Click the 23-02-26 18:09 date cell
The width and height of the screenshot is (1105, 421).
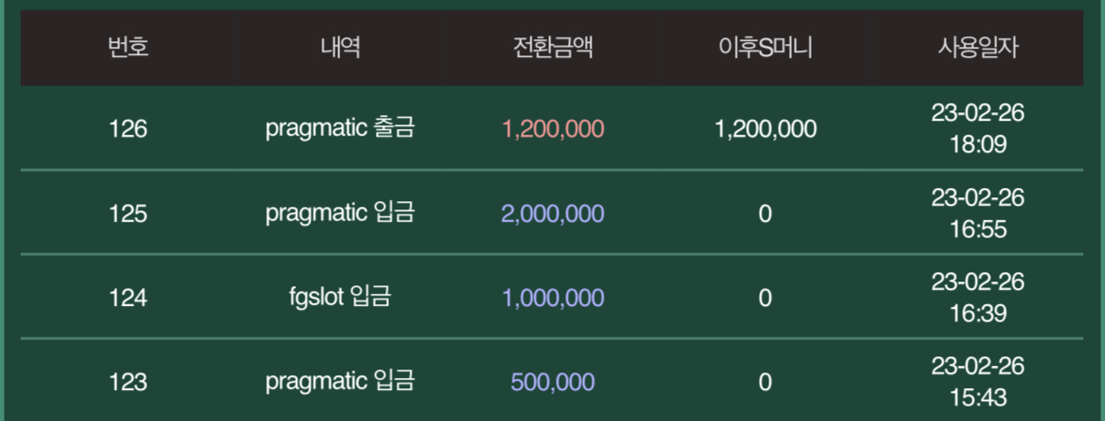[978, 129]
